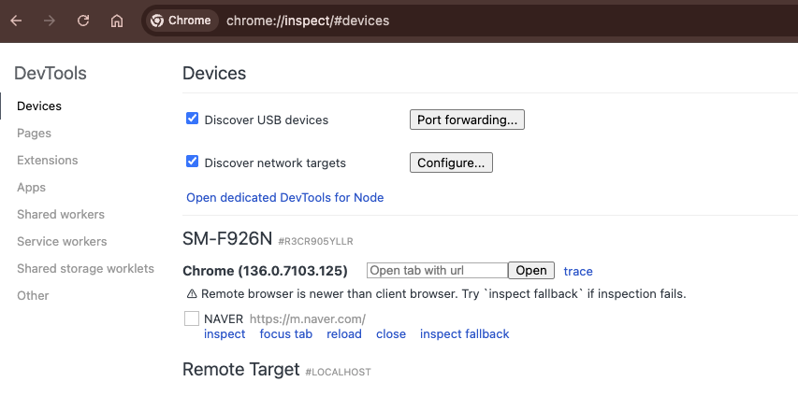798x410 pixels.
Task: Focus the Open tab with url field
Action: (437, 270)
